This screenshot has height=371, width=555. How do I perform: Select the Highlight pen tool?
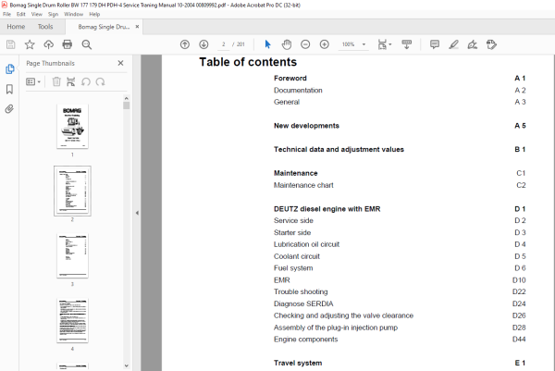click(454, 44)
